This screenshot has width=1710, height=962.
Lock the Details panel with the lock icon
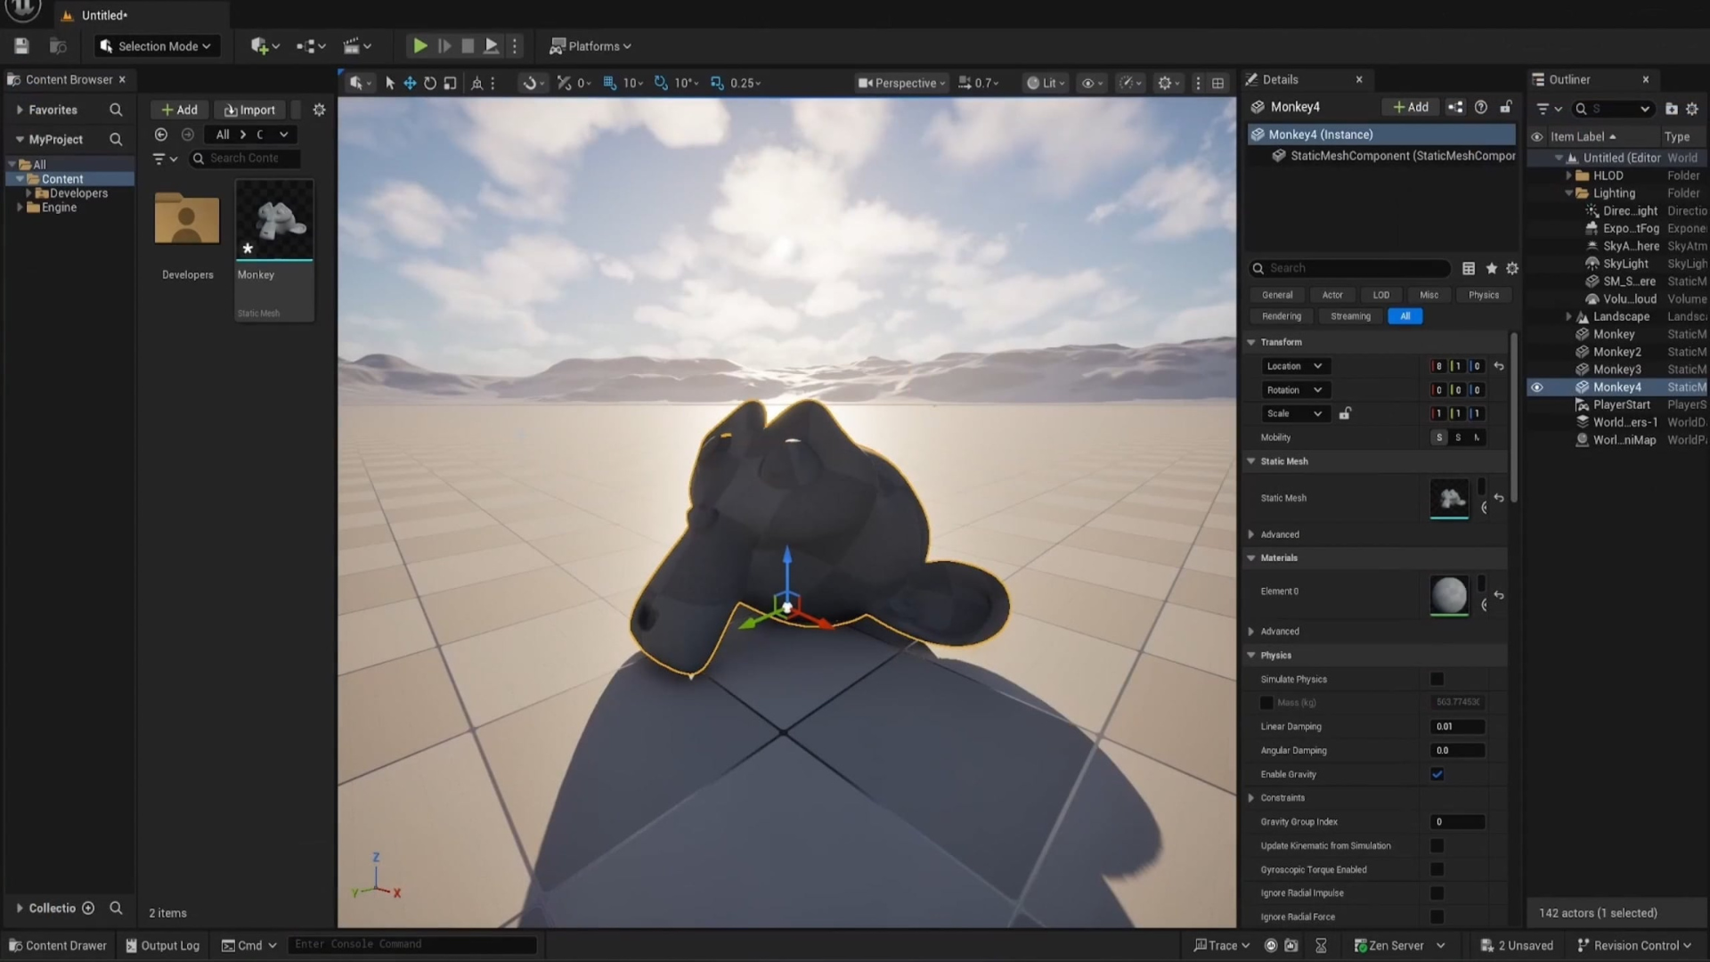click(1506, 107)
